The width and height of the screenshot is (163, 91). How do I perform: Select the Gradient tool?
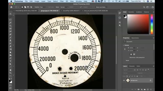coord(10,49)
